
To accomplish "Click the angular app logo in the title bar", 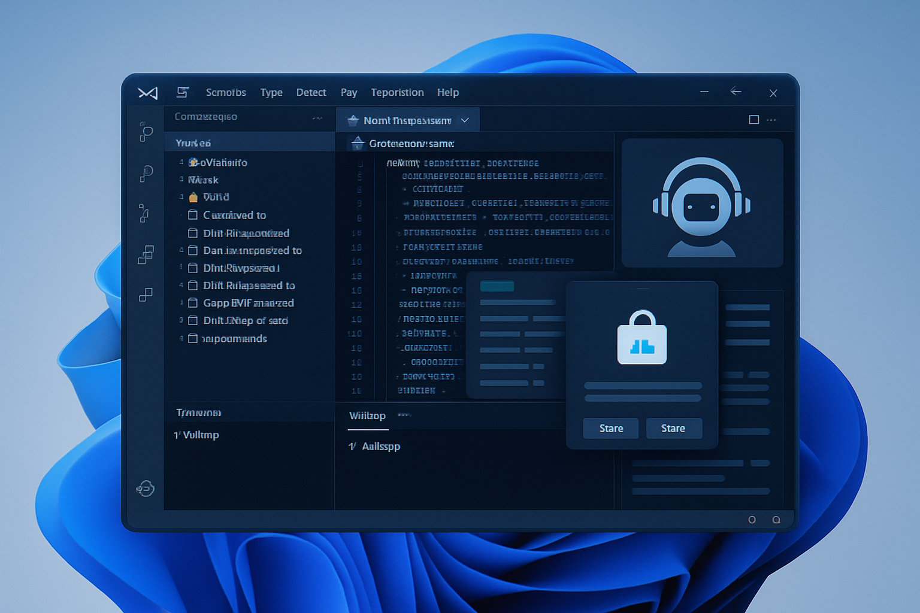I will pyautogui.click(x=147, y=93).
